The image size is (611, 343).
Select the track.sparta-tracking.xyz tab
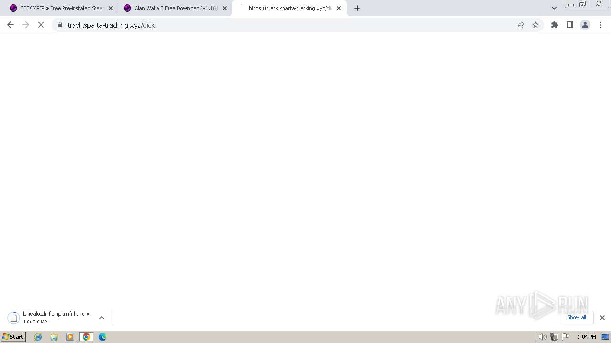pyautogui.click(x=289, y=8)
